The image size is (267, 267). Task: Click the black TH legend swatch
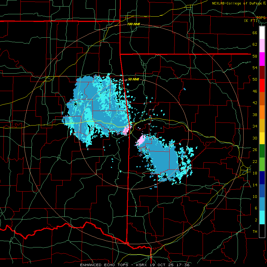[x=262, y=231]
